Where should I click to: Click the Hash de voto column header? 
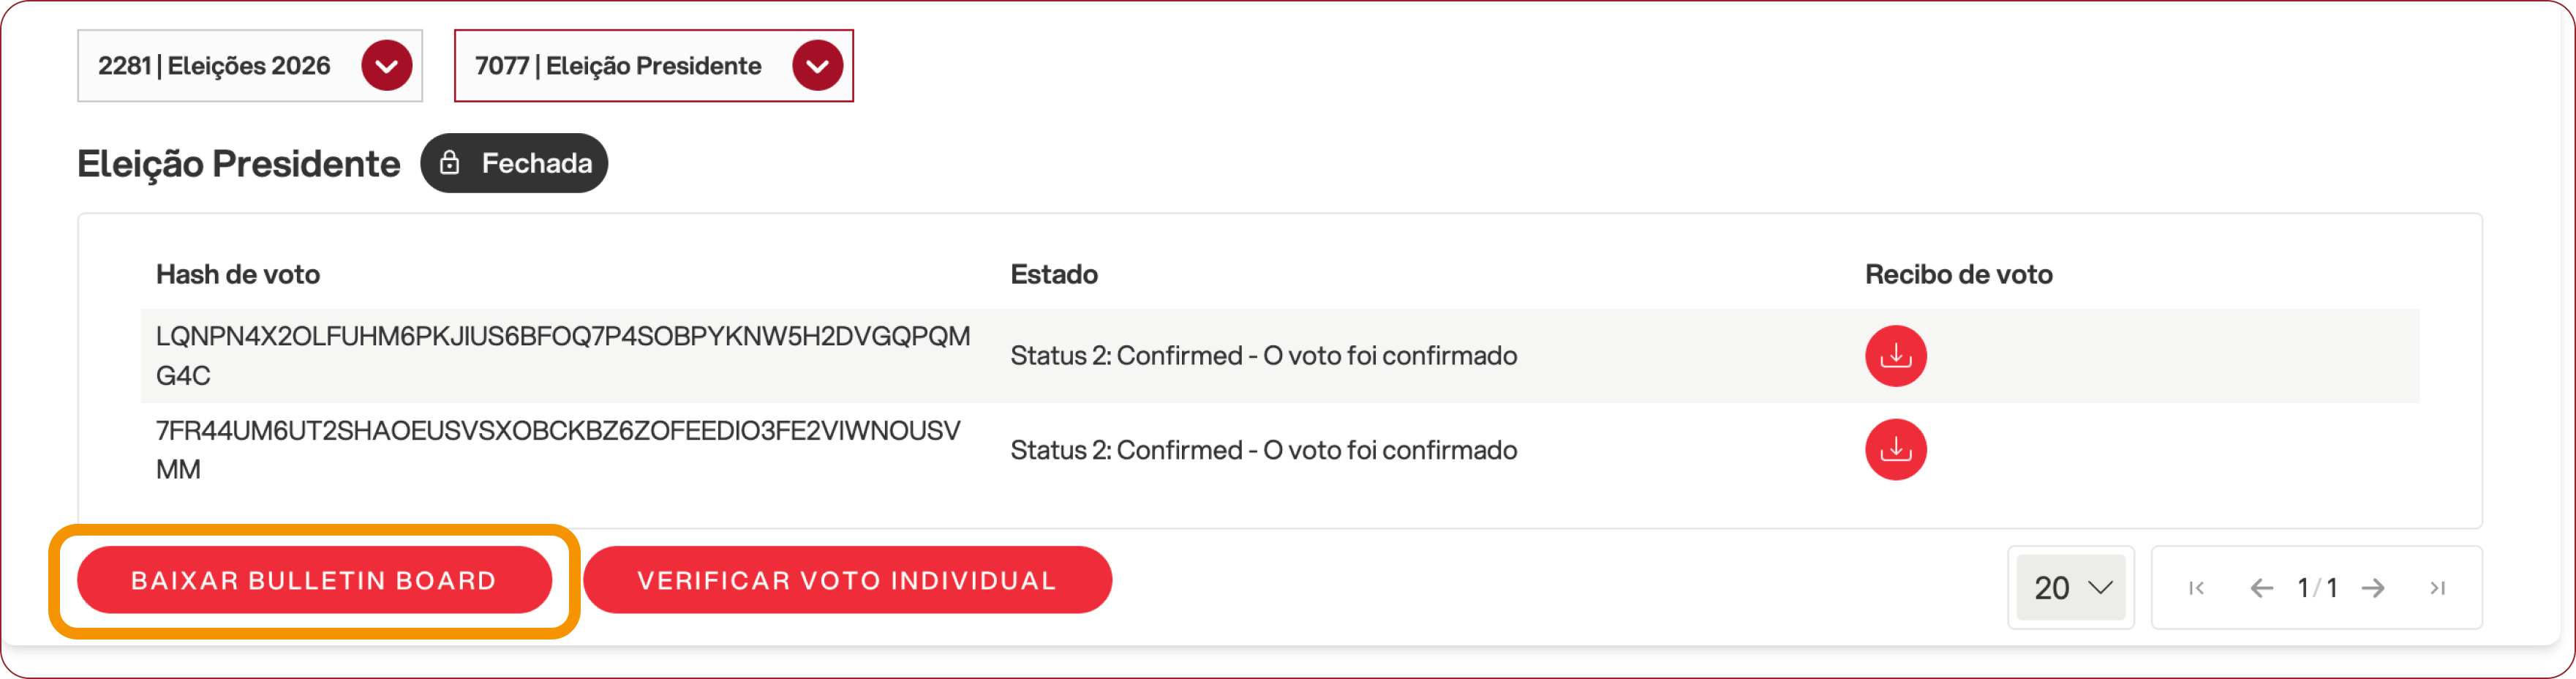[238, 274]
